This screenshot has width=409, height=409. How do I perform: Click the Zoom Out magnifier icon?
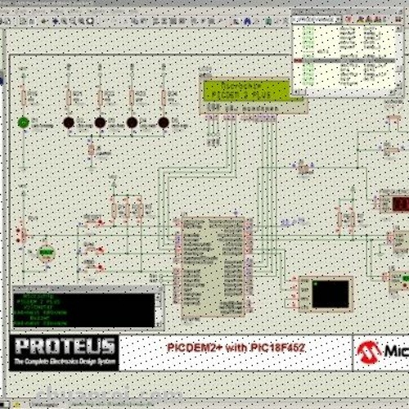click(x=73, y=21)
